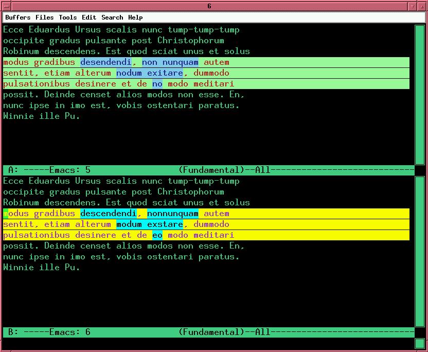Click highlighted text "nodum exitare" in buffer A
Screen dimensions: 428x352
[x=150, y=73]
